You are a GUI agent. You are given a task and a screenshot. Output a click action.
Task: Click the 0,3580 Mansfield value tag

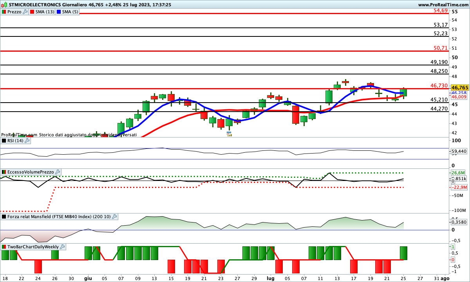459,222
